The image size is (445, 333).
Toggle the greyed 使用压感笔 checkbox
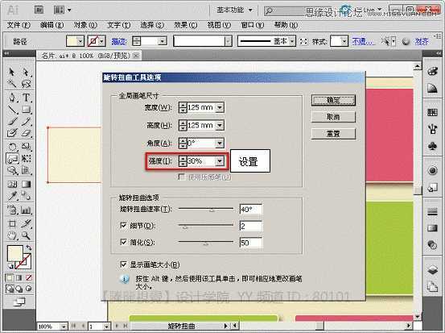(181, 177)
